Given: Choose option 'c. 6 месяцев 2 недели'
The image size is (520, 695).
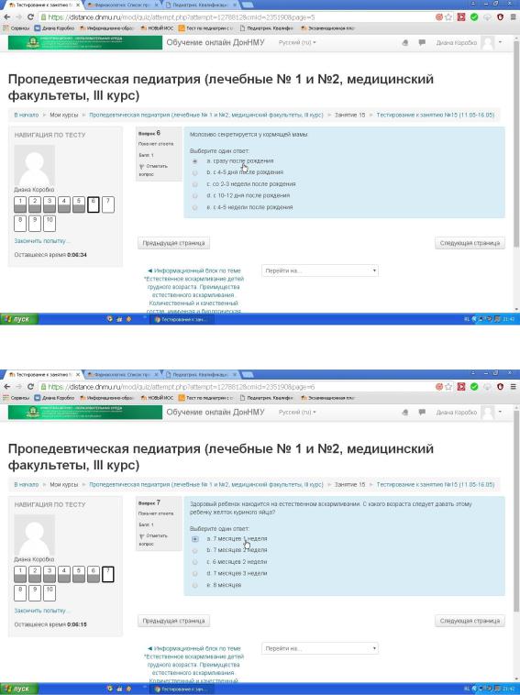Looking at the screenshot, I should point(194,562).
